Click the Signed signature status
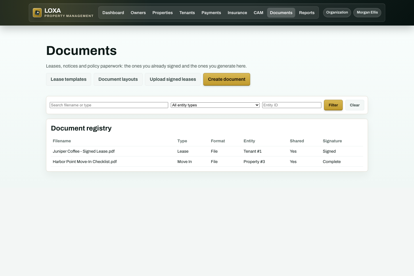Viewport: 414px width, 276px height. pos(329,151)
